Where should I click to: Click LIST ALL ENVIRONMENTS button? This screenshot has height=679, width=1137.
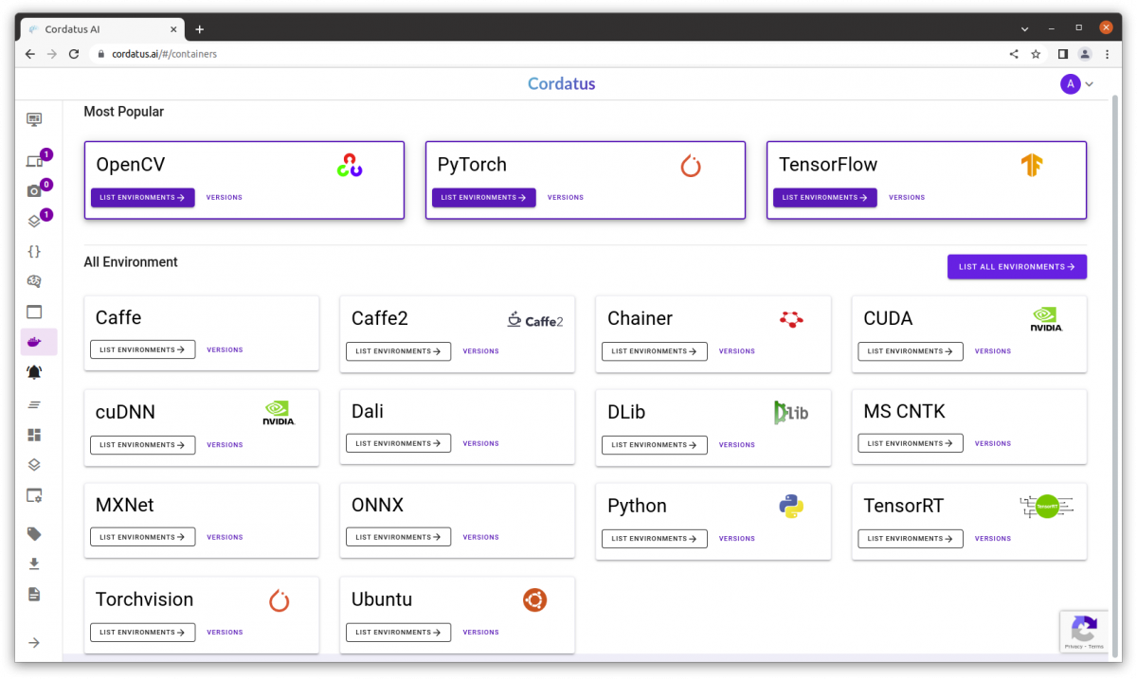[1017, 266]
